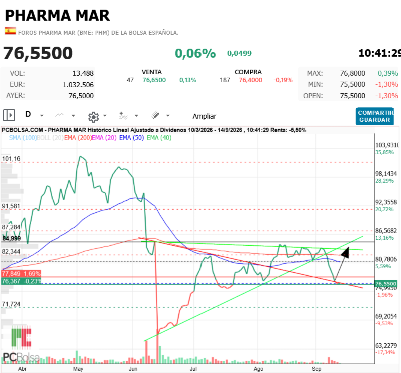Click the 101,16 level label

coord(11,159)
